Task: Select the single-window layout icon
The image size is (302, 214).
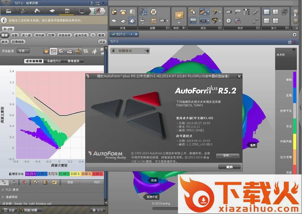Action: pos(267,12)
